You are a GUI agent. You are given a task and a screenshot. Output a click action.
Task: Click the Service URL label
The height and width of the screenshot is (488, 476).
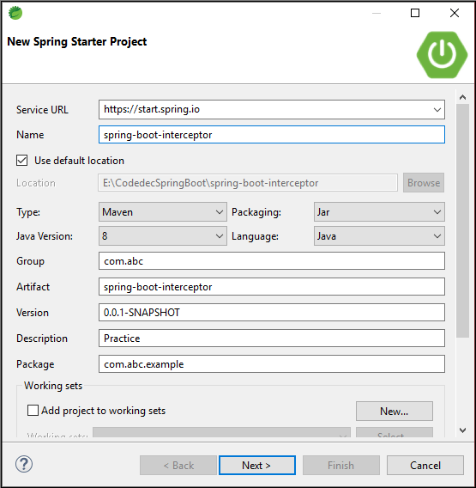[42, 110]
